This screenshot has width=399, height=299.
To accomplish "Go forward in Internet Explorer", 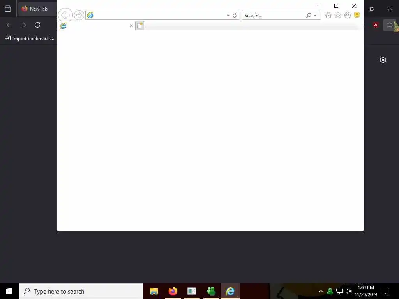I will point(79,15).
